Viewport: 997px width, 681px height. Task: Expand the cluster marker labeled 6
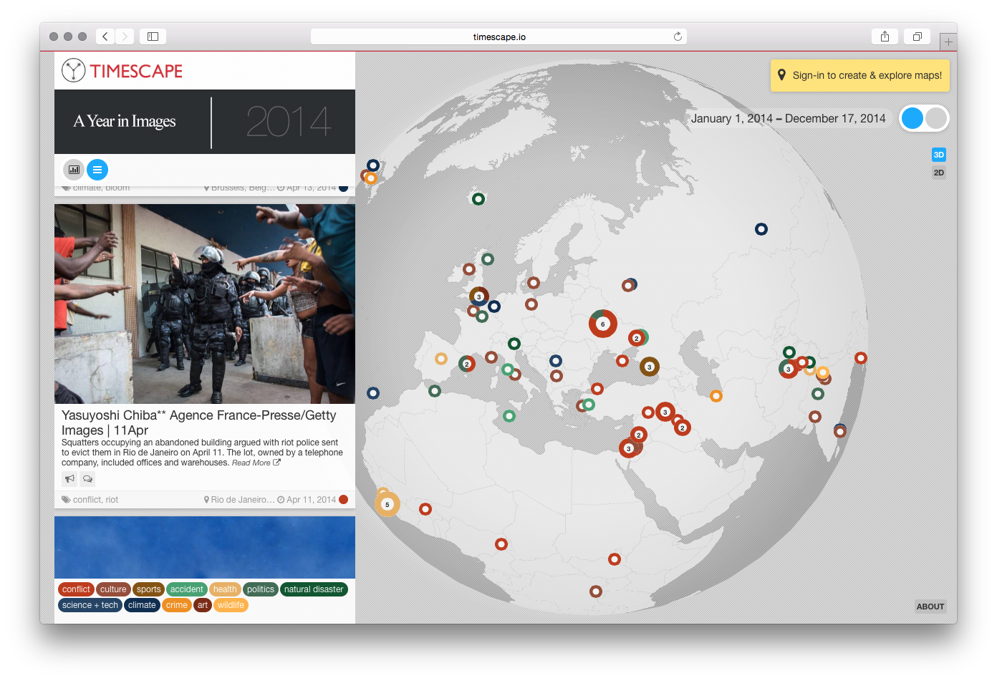point(603,324)
